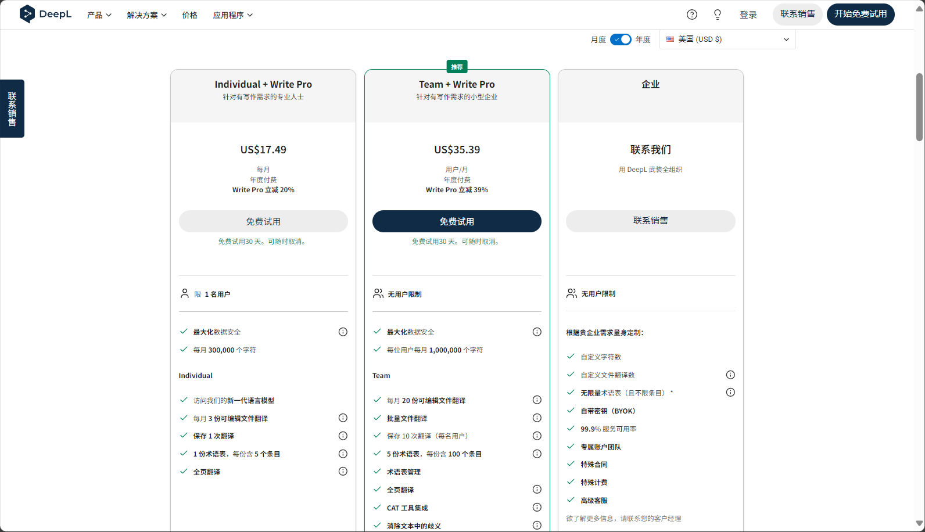Click 自带密钥 (BYOK)
925x532 pixels.
coord(608,411)
